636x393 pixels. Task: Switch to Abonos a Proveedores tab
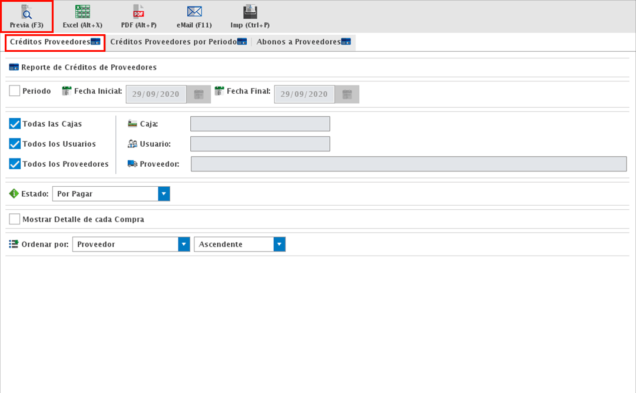303,42
